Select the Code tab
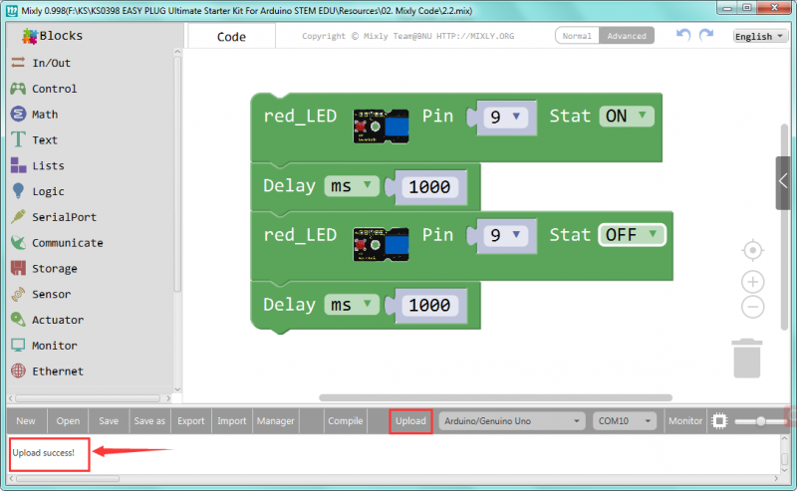The height and width of the screenshot is (491, 797). [x=231, y=36]
